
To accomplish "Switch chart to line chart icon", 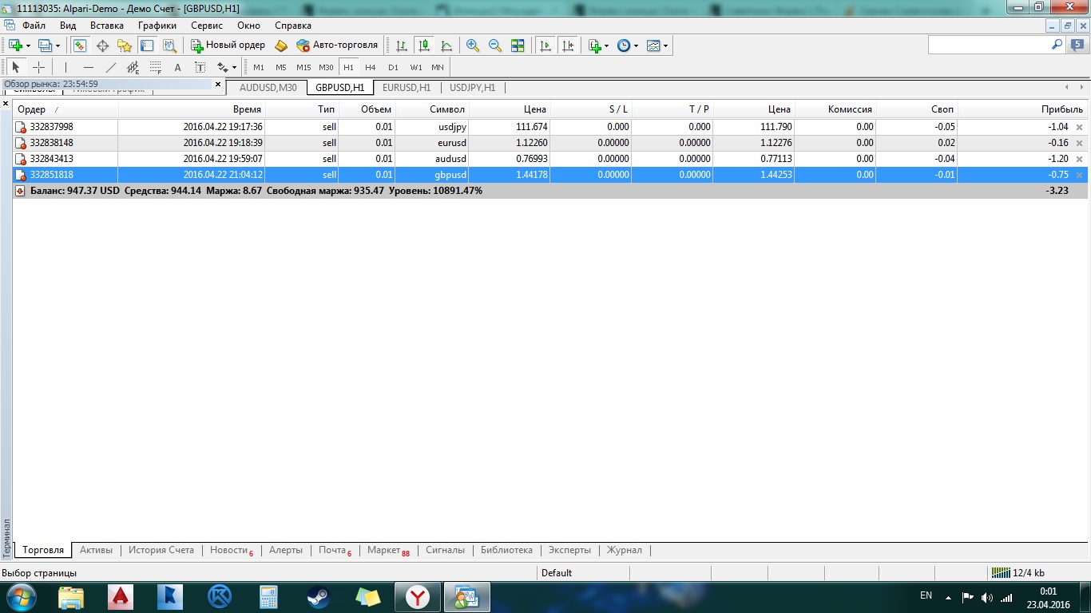I will tap(446, 45).
